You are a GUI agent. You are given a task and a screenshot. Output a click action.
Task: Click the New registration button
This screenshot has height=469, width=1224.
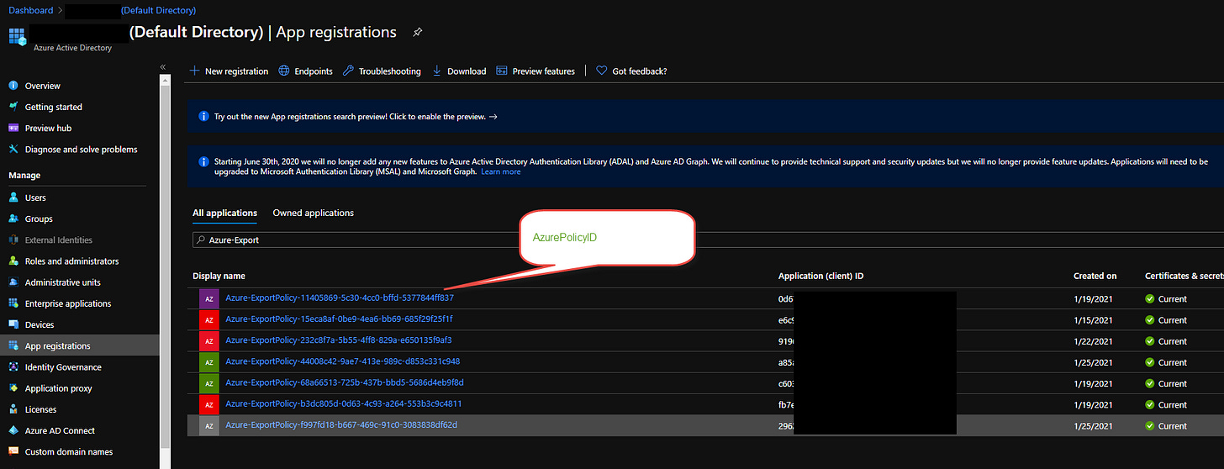pyautogui.click(x=229, y=71)
